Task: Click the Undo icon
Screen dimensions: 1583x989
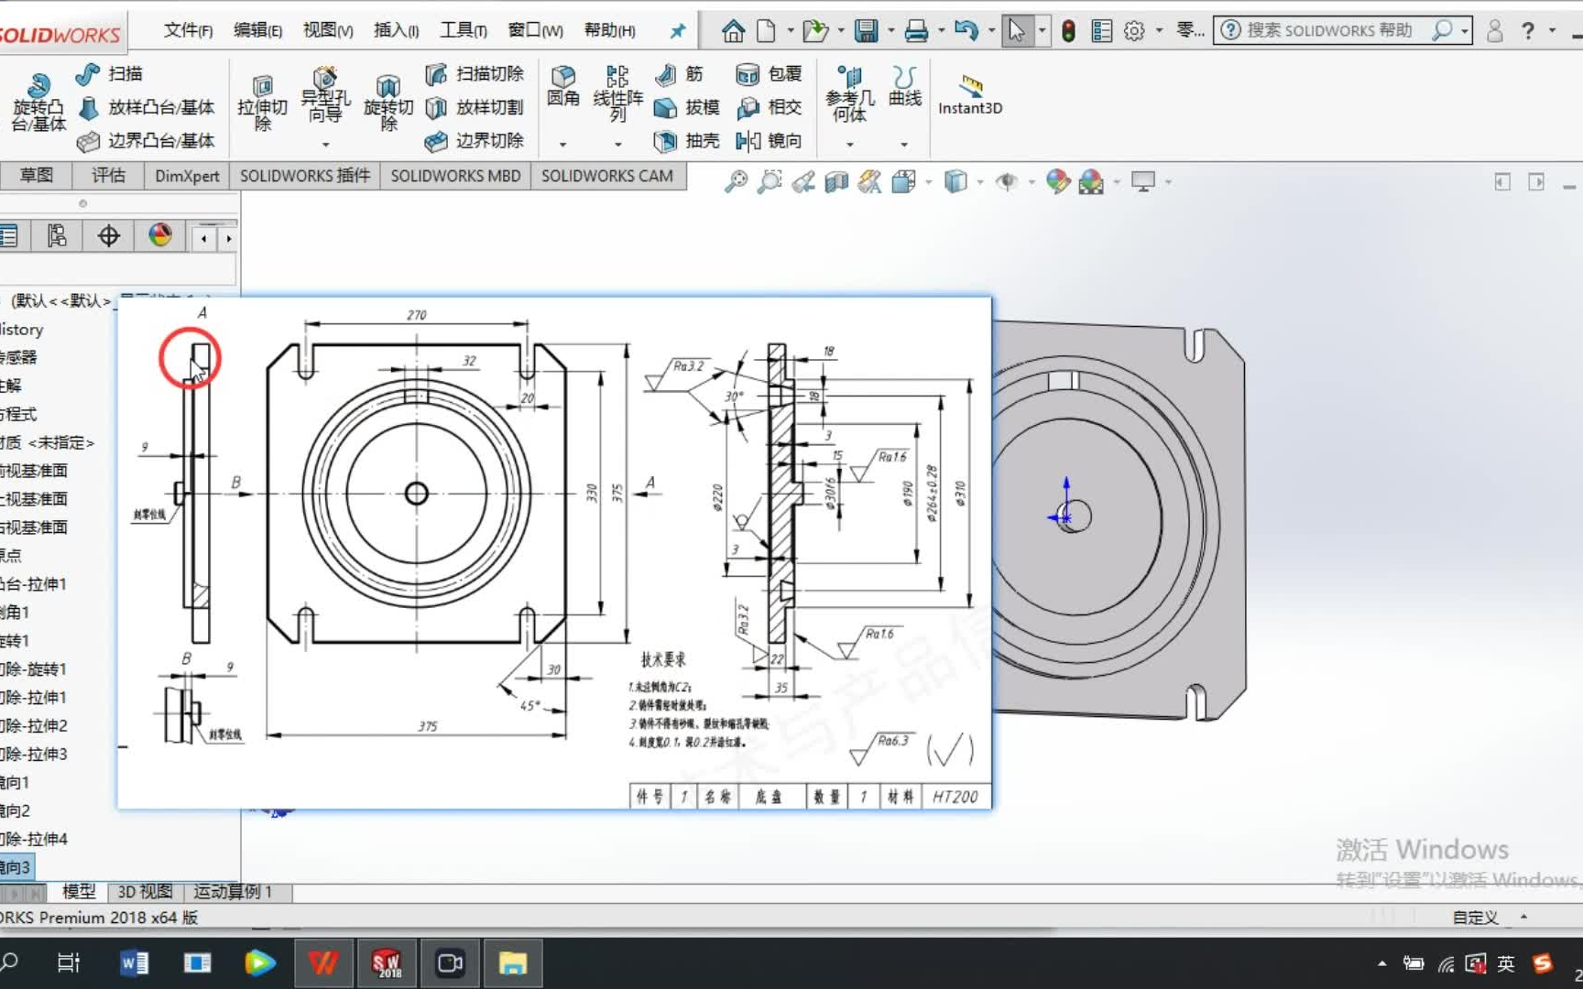Action: pyautogui.click(x=966, y=31)
